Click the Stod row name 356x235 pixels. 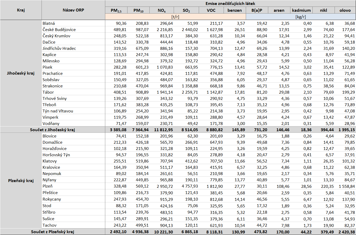pos(47,206)
